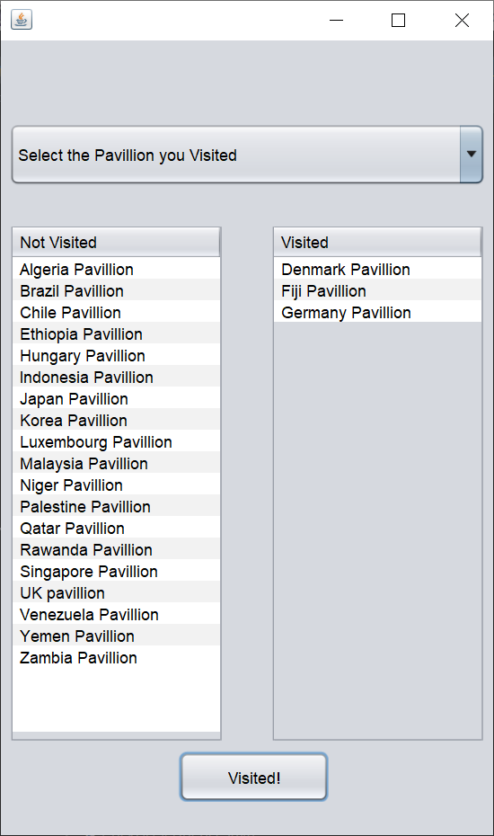Viewport: 494px width, 836px height.
Task: Select Japan Pavillion row
Action: click(116, 398)
